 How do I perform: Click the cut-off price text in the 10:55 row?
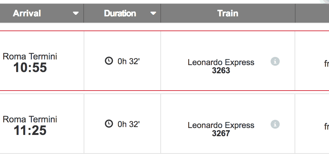click(326, 64)
